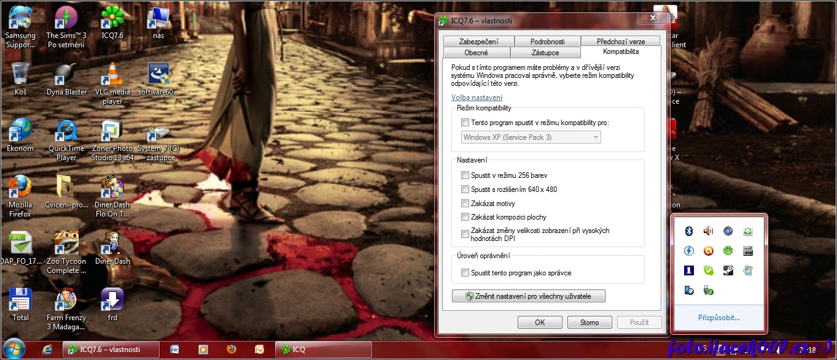The image size is (837, 360).
Task: Enable the compatibility mode checkbox
Action: (x=465, y=123)
